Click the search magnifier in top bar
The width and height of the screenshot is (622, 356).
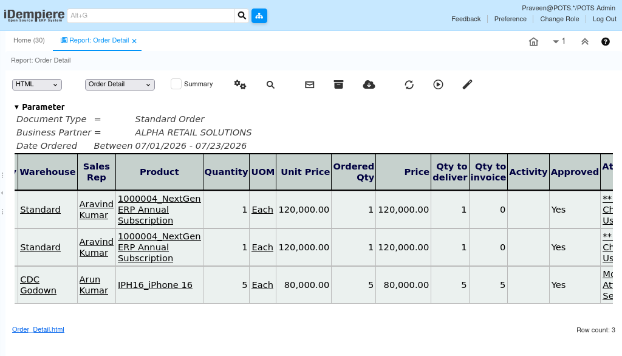click(x=242, y=16)
